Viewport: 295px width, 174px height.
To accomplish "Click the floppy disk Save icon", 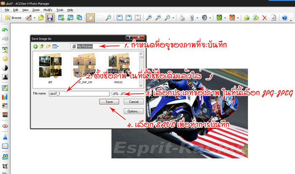I will [50, 18].
